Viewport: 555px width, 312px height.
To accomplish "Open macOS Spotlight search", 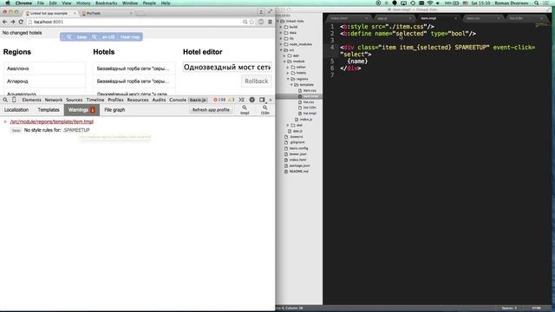I will [x=537, y=3].
